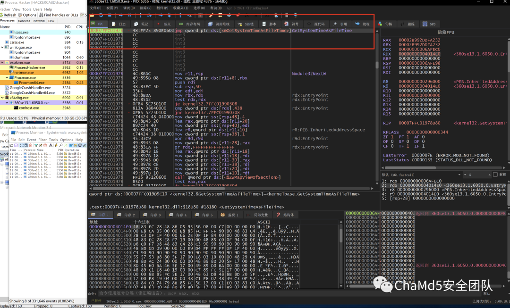Select the conhost.exe row in Process Hacker

click(x=43, y=108)
